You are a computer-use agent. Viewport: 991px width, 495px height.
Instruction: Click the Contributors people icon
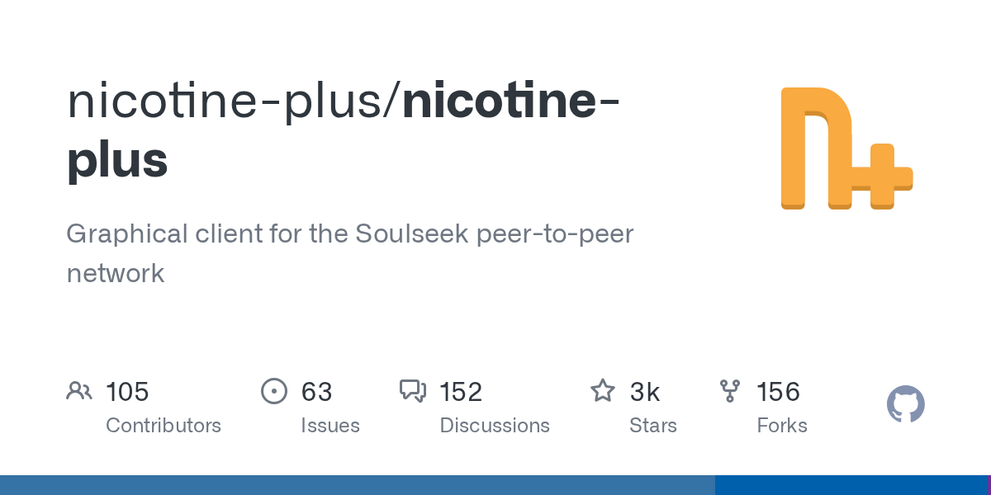tap(79, 391)
